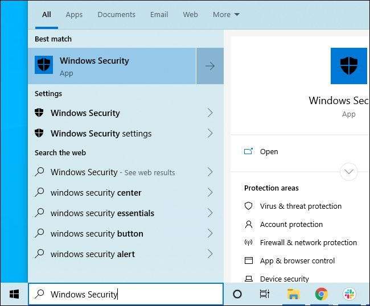
Task: Click the Windows Start button
Action: (14, 294)
